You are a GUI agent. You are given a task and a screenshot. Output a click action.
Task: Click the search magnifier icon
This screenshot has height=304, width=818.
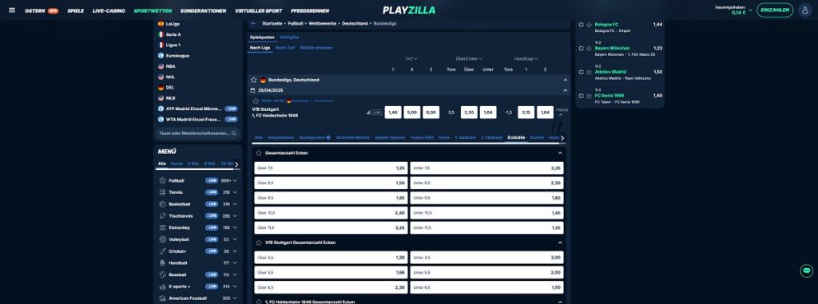pyautogui.click(x=234, y=133)
